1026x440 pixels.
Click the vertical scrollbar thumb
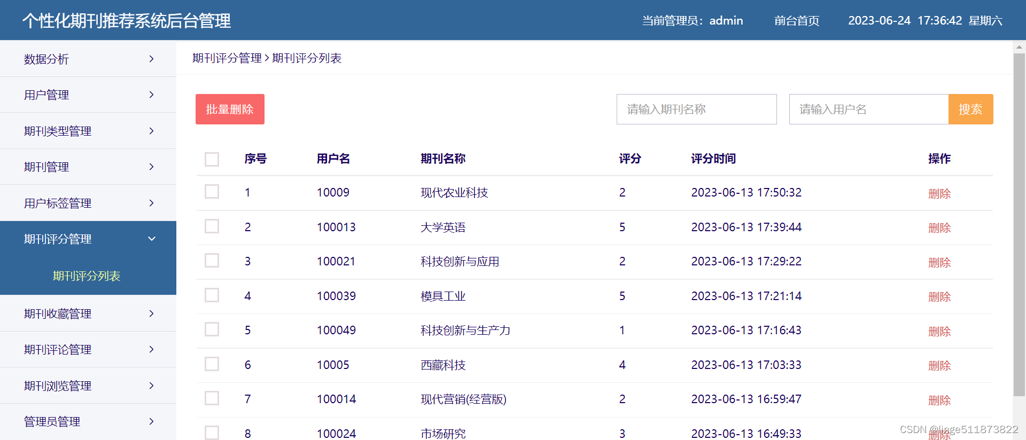pos(1019,224)
